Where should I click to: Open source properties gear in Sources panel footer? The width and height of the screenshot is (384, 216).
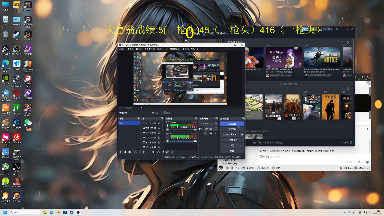(153, 152)
